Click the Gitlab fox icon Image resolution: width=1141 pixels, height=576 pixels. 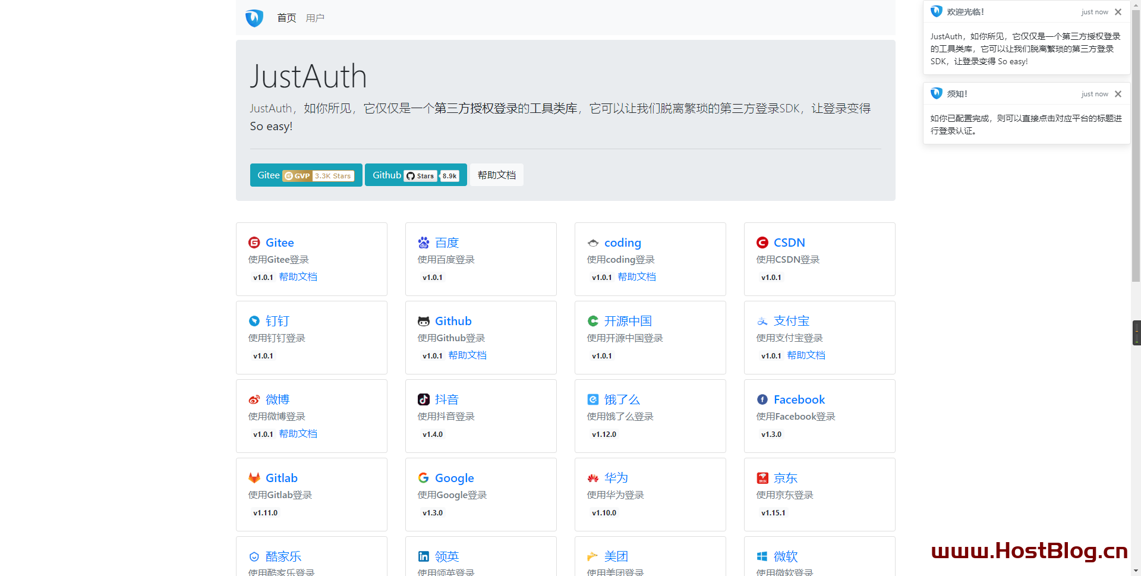254,478
